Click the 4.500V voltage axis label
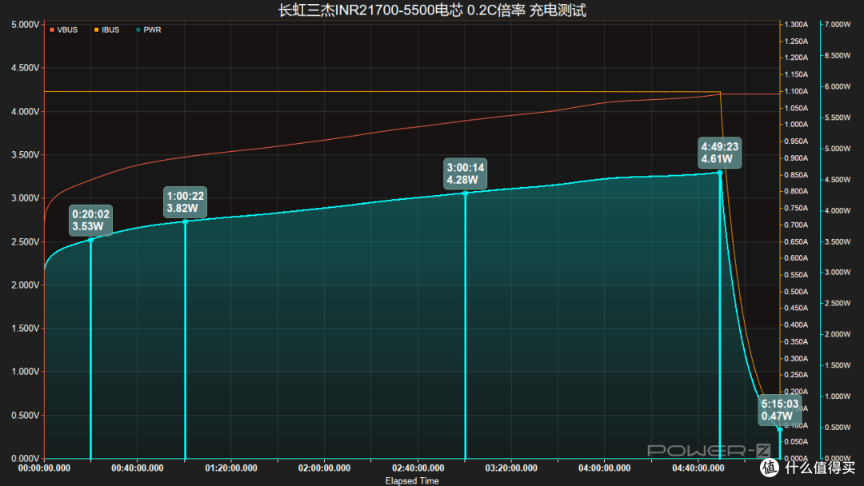The height and width of the screenshot is (486, 864). pyautogui.click(x=26, y=68)
